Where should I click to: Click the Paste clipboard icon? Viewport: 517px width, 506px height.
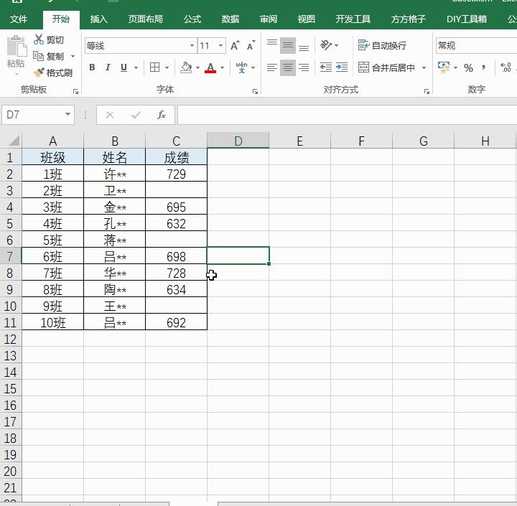[x=16, y=46]
